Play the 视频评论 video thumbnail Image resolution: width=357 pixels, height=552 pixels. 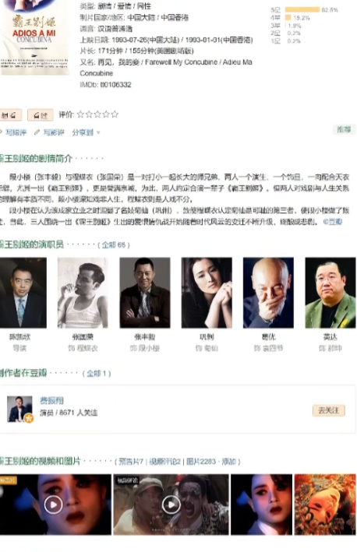tap(171, 505)
